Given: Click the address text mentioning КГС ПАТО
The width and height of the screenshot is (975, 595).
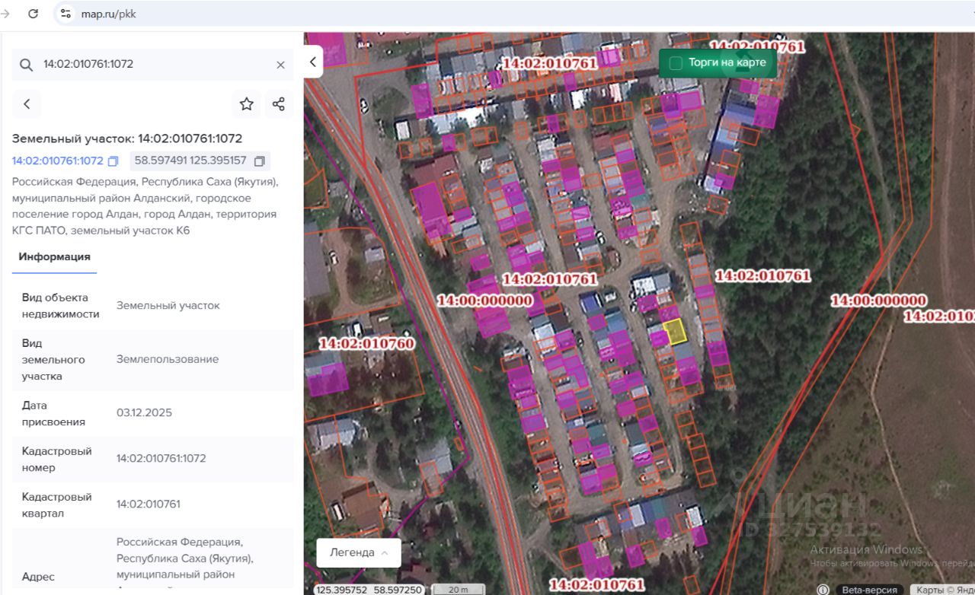Looking at the screenshot, I should click(x=145, y=206).
